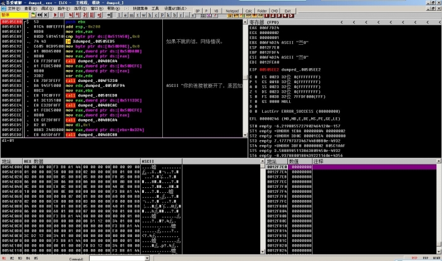The width and height of the screenshot is (442, 261).
Task: Open the 文件 (File) menu
Action: [14, 8]
